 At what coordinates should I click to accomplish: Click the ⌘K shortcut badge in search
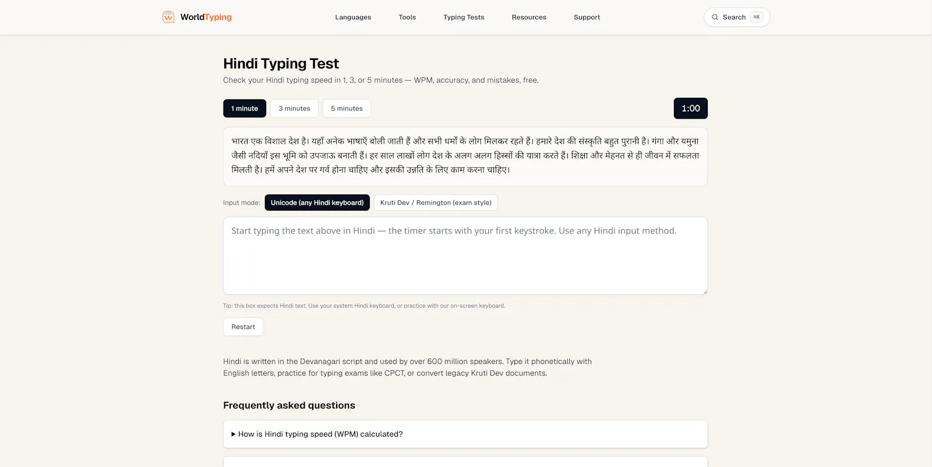tap(756, 17)
